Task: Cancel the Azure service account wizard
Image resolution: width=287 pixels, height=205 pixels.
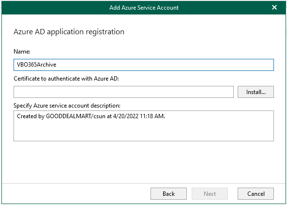Action: [256, 193]
